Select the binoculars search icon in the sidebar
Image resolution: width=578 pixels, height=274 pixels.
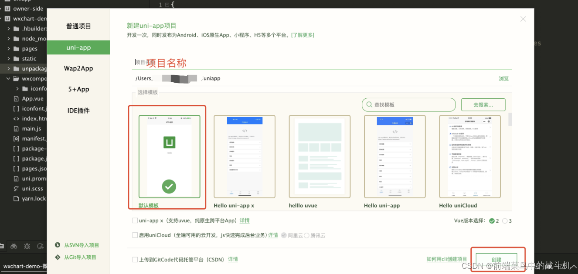tap(14, 246)
